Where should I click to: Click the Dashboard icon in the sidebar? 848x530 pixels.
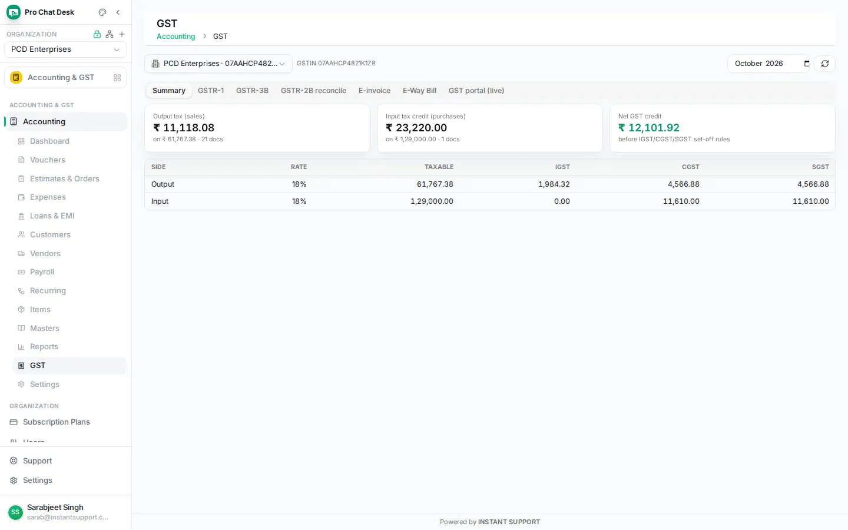[x=21, y=141]
